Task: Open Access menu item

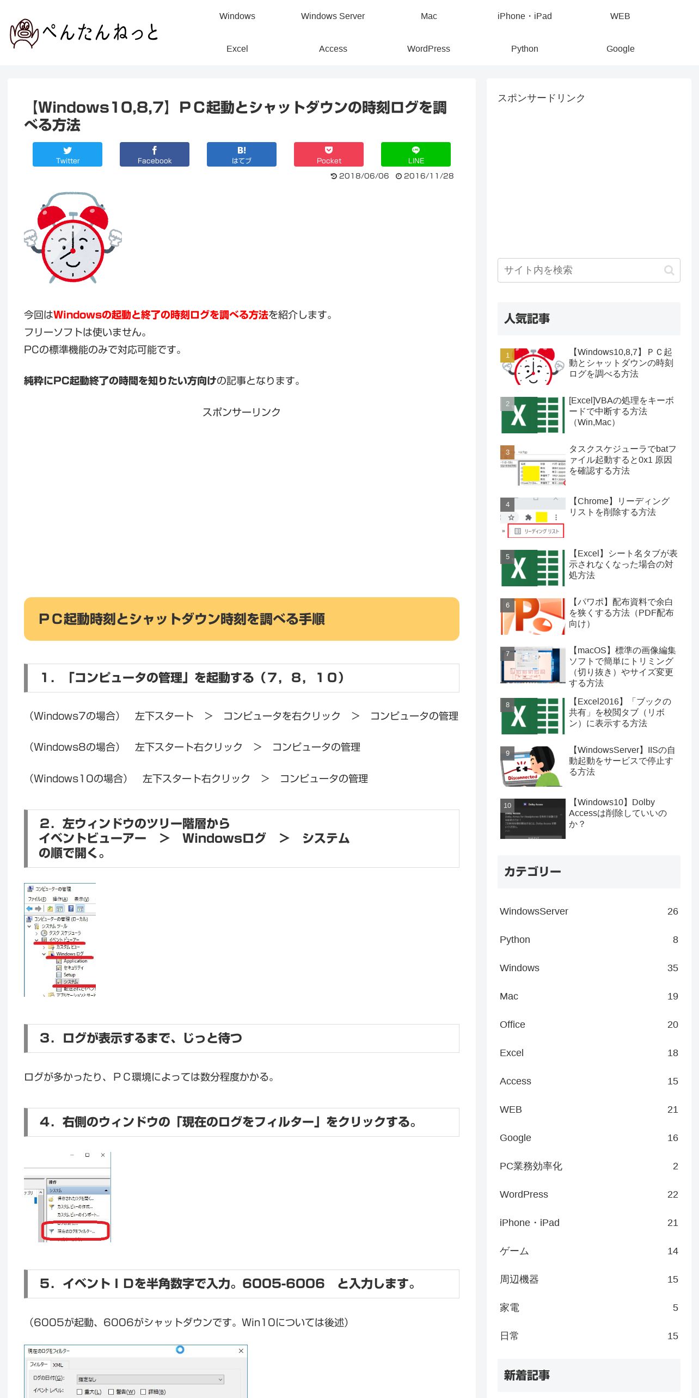Action: (x=333, y=49)
